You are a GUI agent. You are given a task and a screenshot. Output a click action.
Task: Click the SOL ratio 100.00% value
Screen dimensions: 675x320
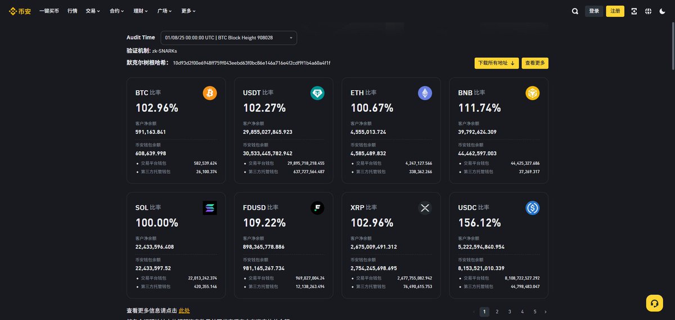click(x=157, y=223)
